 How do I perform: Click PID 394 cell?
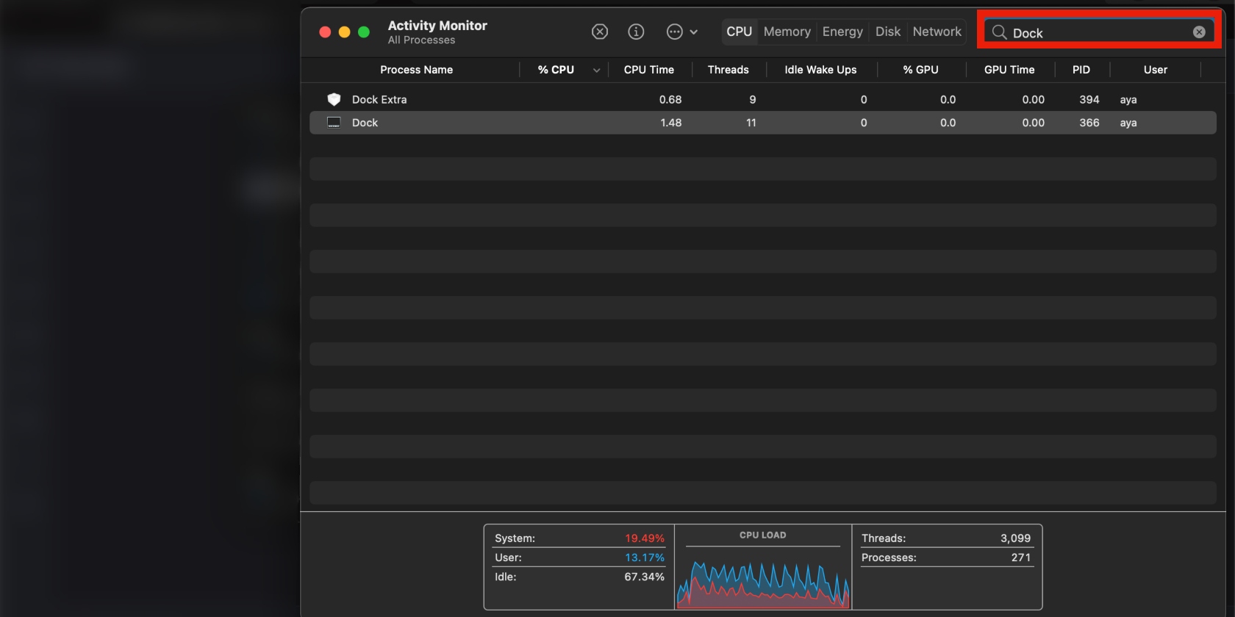1089,99
